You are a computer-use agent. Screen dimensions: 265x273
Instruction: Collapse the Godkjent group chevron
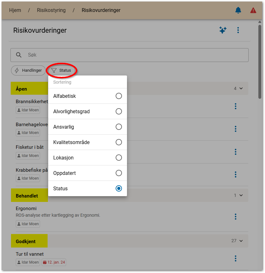[x=241, y=241]
